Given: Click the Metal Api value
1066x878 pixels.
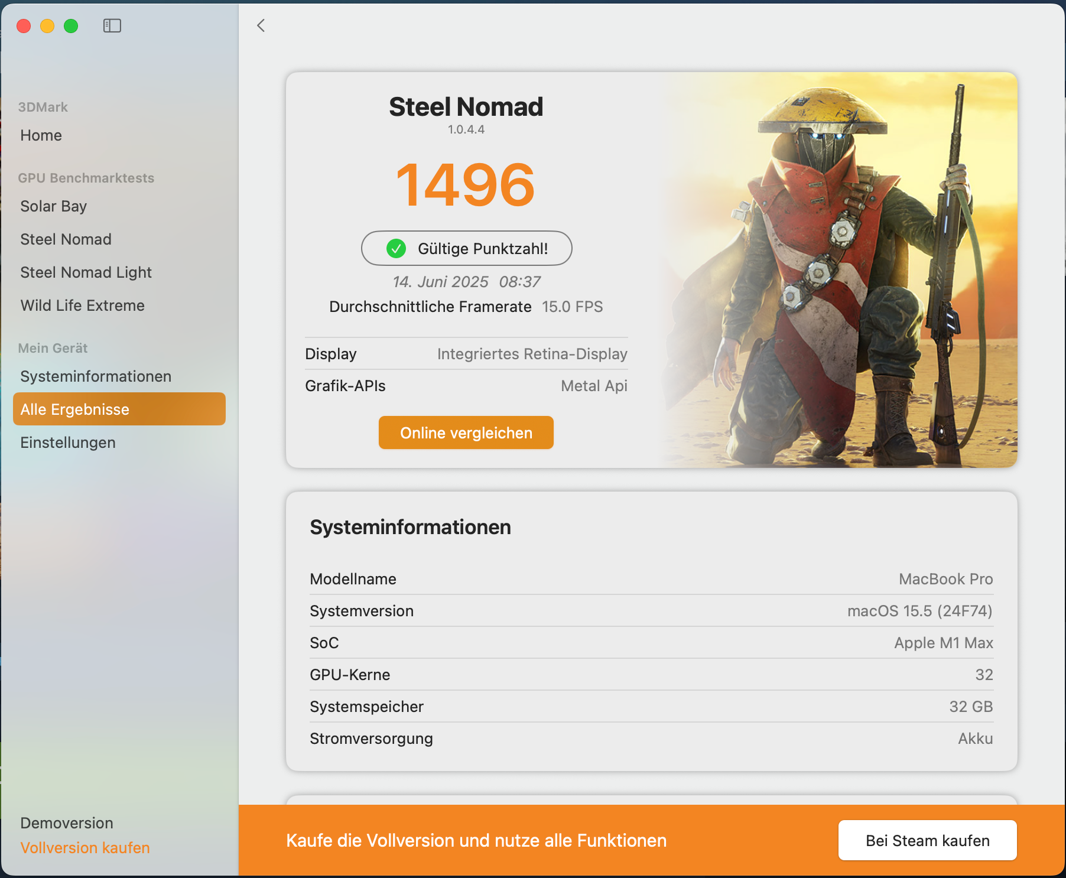Looking at the screenshot, I should (594, 386).
